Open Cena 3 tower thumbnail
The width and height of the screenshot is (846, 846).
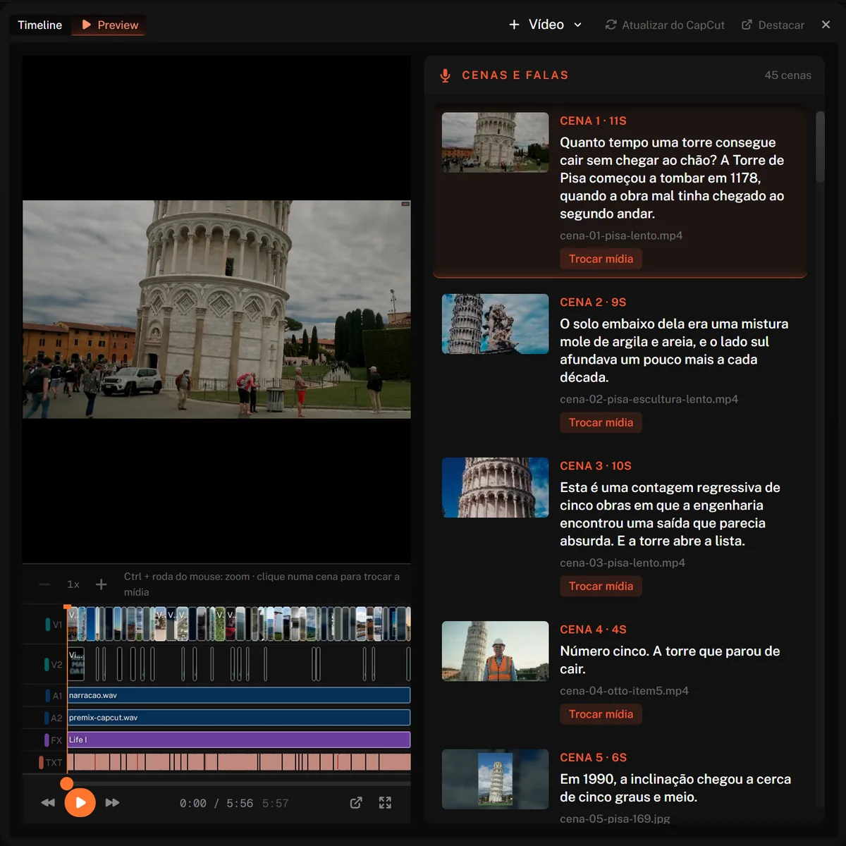[x=495, y=487]
